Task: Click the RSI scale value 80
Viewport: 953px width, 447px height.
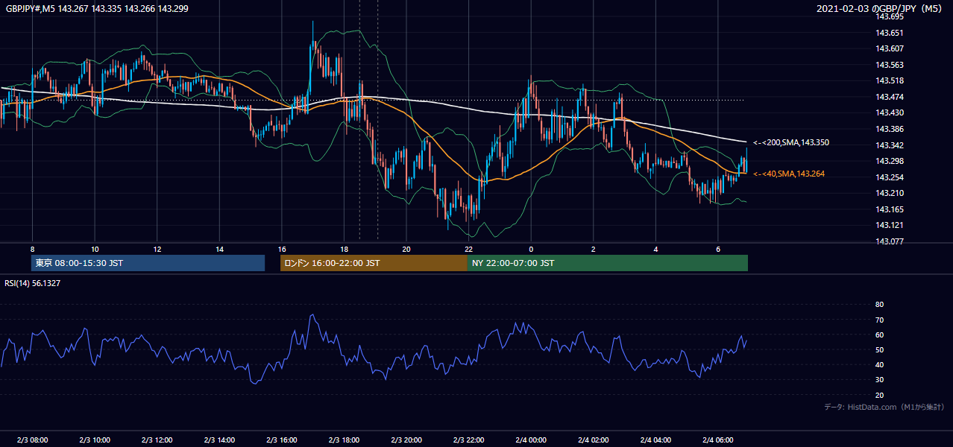Action: pos(879,305)
